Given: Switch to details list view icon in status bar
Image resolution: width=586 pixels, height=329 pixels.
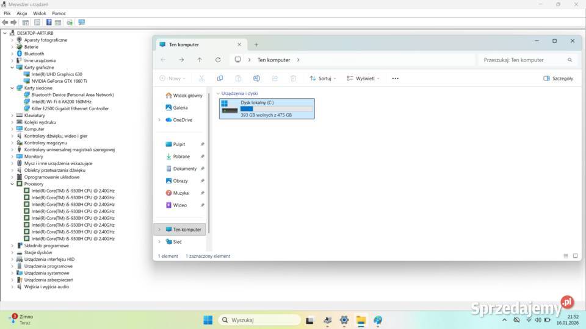Looking at the screenshot, I should pos(566,256).
